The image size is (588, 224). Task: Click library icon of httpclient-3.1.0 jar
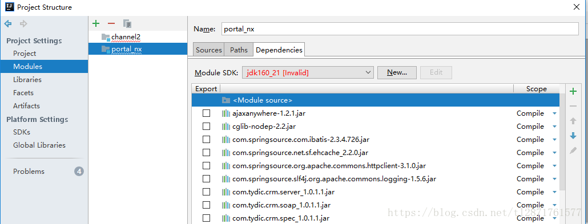tap(225, 165)
